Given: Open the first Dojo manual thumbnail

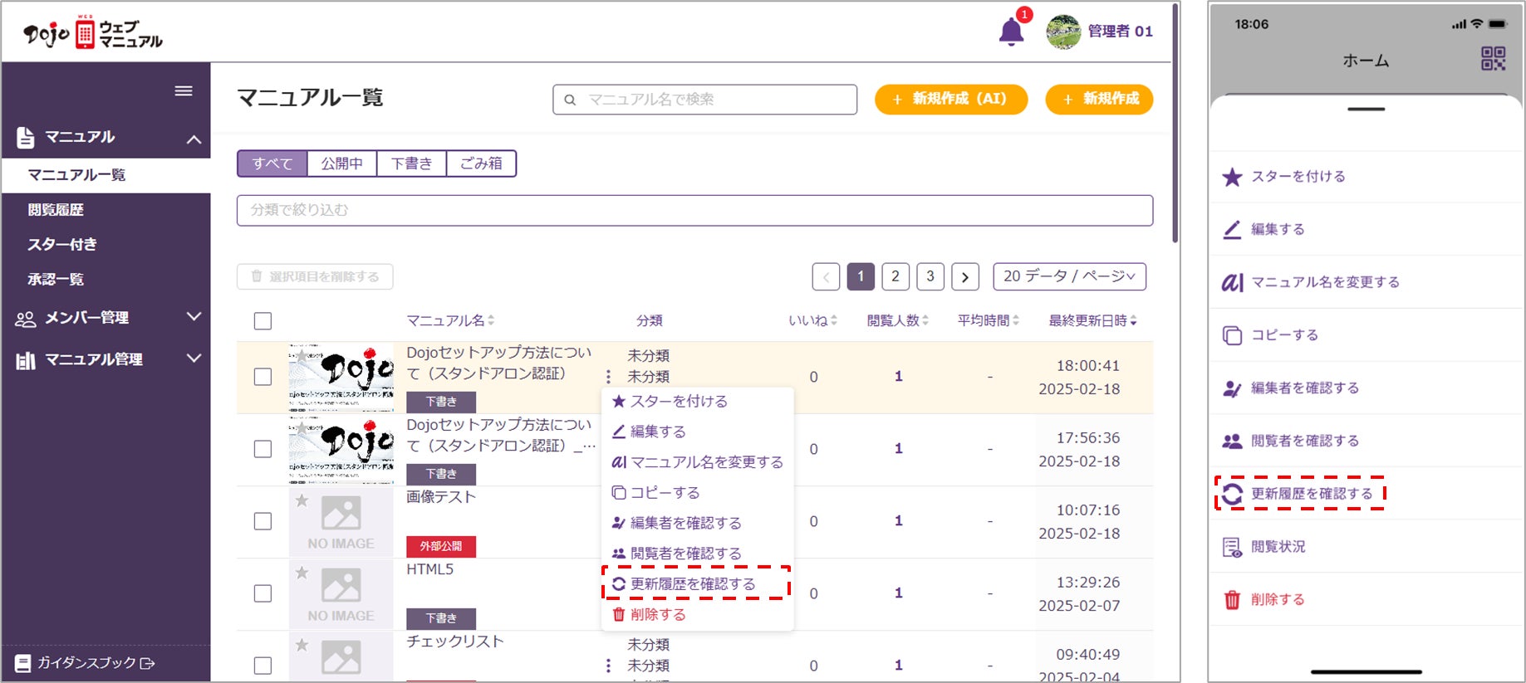Looking at the screenshot, I should [341, 378].
